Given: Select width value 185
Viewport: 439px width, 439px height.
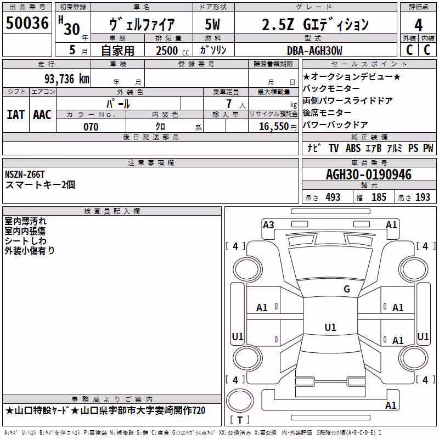Looking at the screenshot, I should [379, 198].
